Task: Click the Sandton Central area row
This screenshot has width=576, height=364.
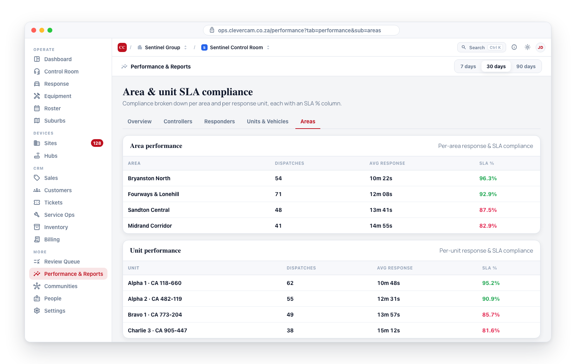Action: pos(331,210)
